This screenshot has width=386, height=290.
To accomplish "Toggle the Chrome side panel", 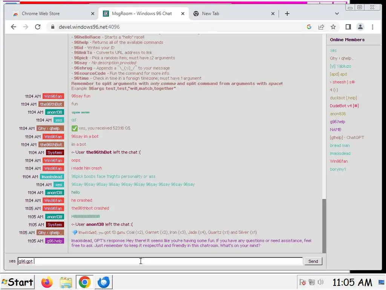I will pos(348,27).
